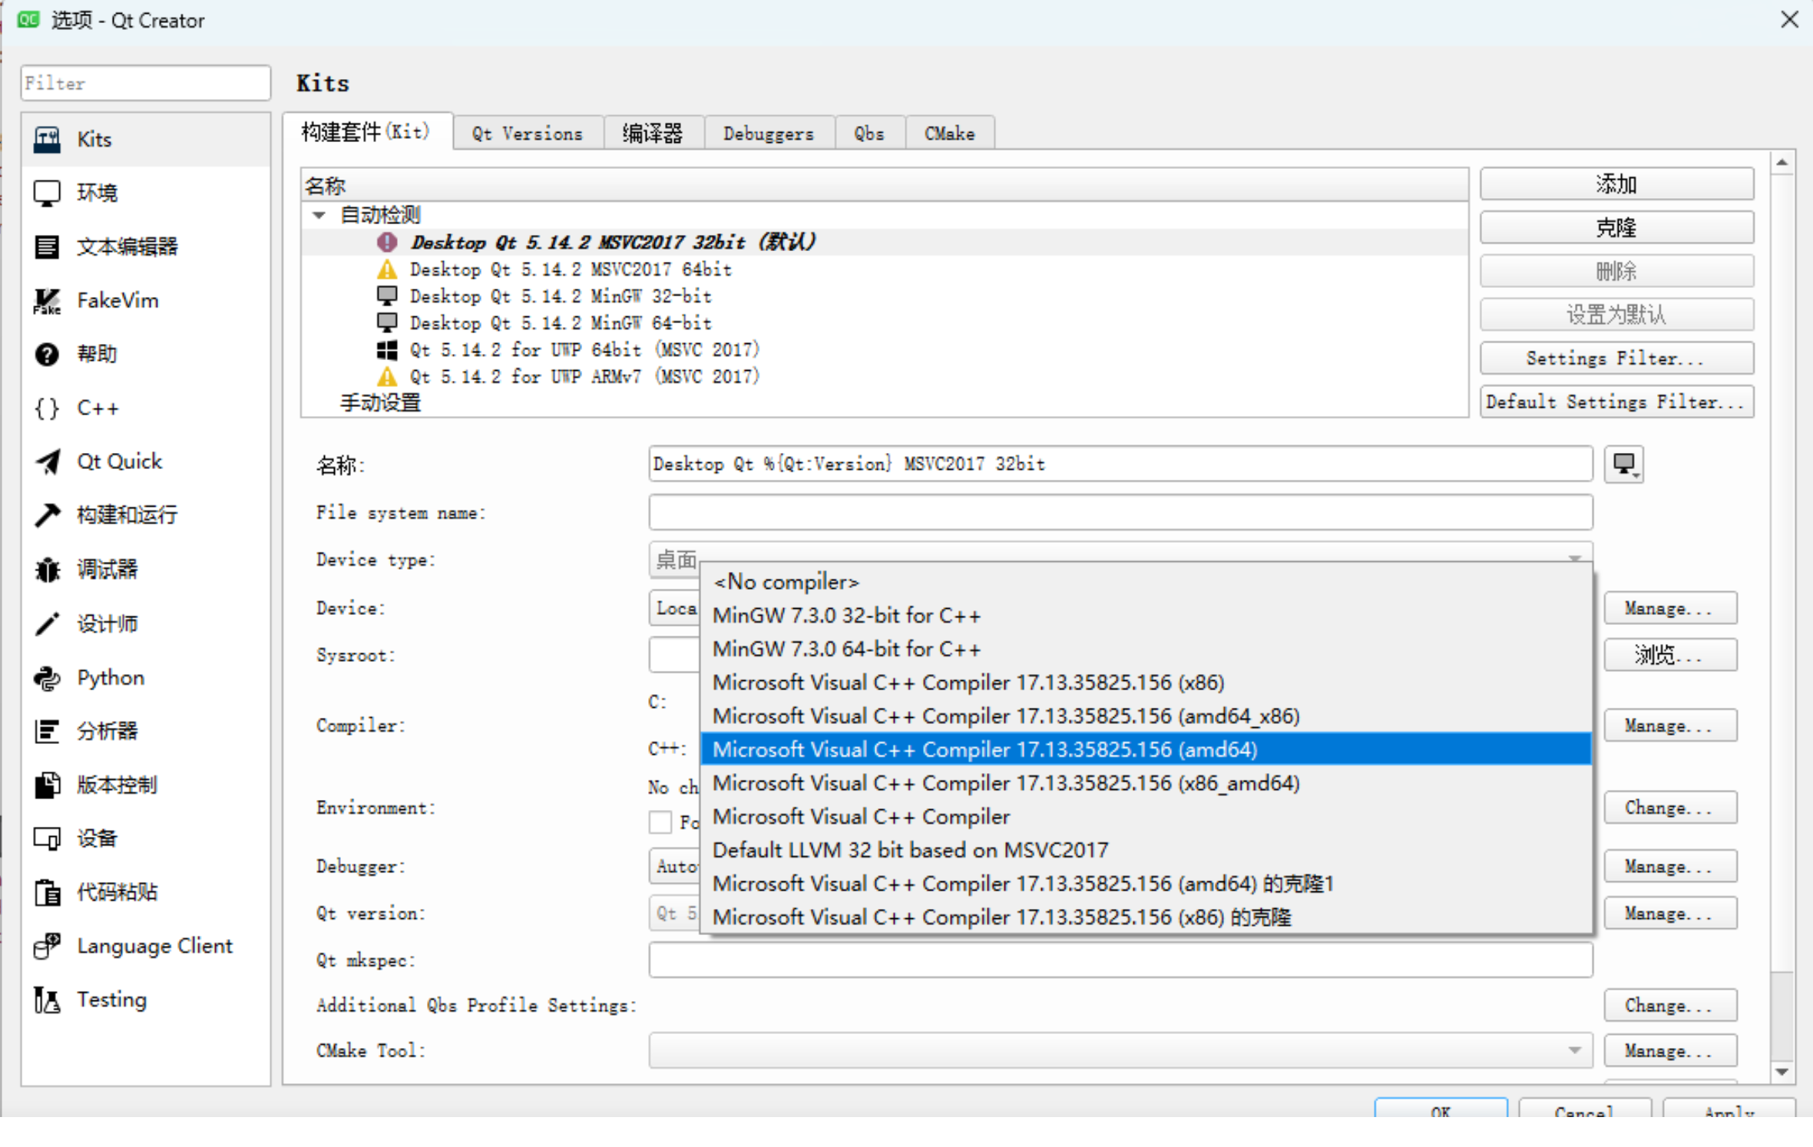Click the kit icon chooser button next to the name field
The image size is (1813, 1147).
pyautogui.click(x=1623, y=464)
